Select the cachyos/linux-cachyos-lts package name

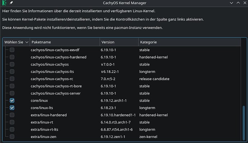(52, 71)
